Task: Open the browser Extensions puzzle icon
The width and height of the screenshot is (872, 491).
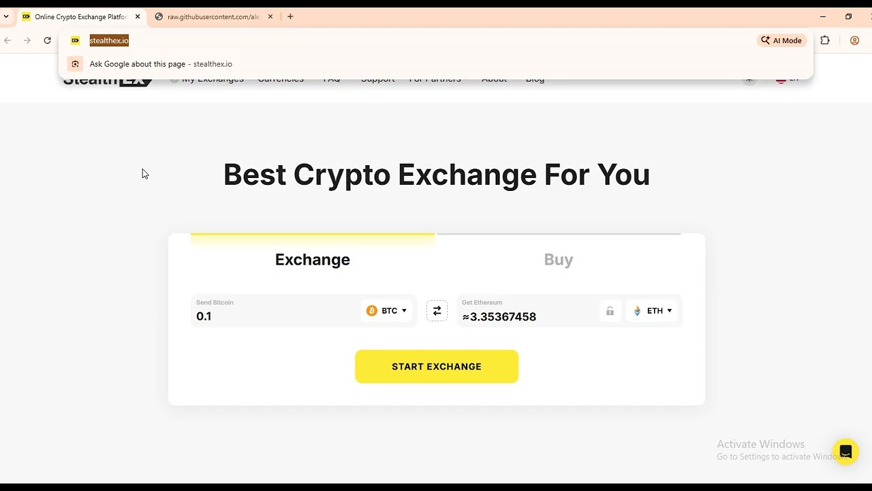Action: (x=825, y=40)
